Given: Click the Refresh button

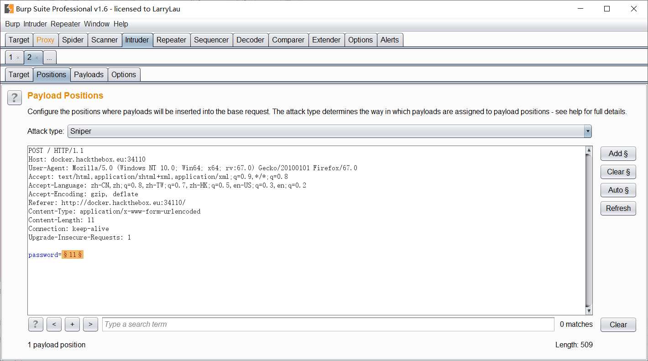Looking at the screenshot, I should (618, 209).
